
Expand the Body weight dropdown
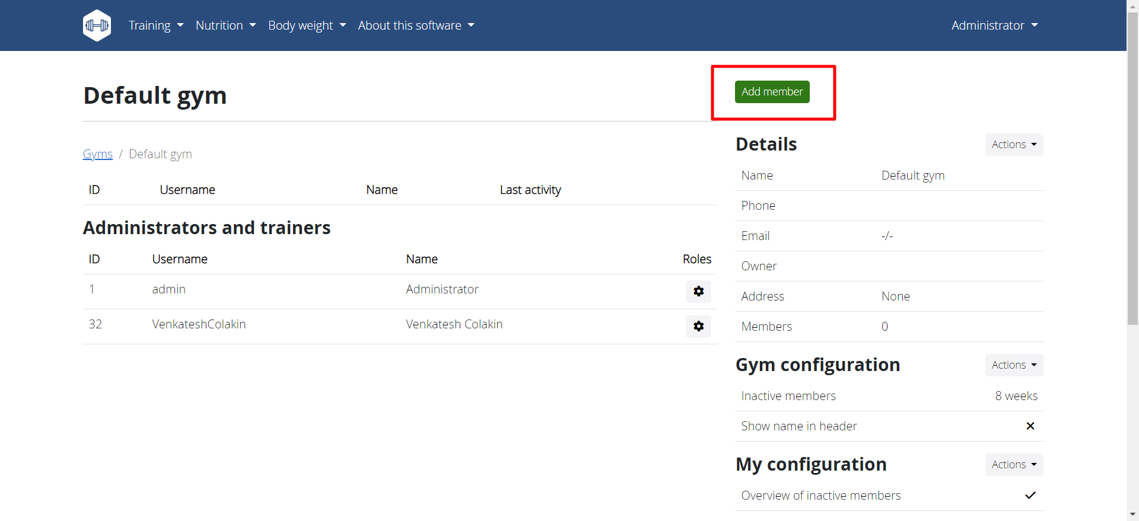pyautogui.click(x=306, y=25)
